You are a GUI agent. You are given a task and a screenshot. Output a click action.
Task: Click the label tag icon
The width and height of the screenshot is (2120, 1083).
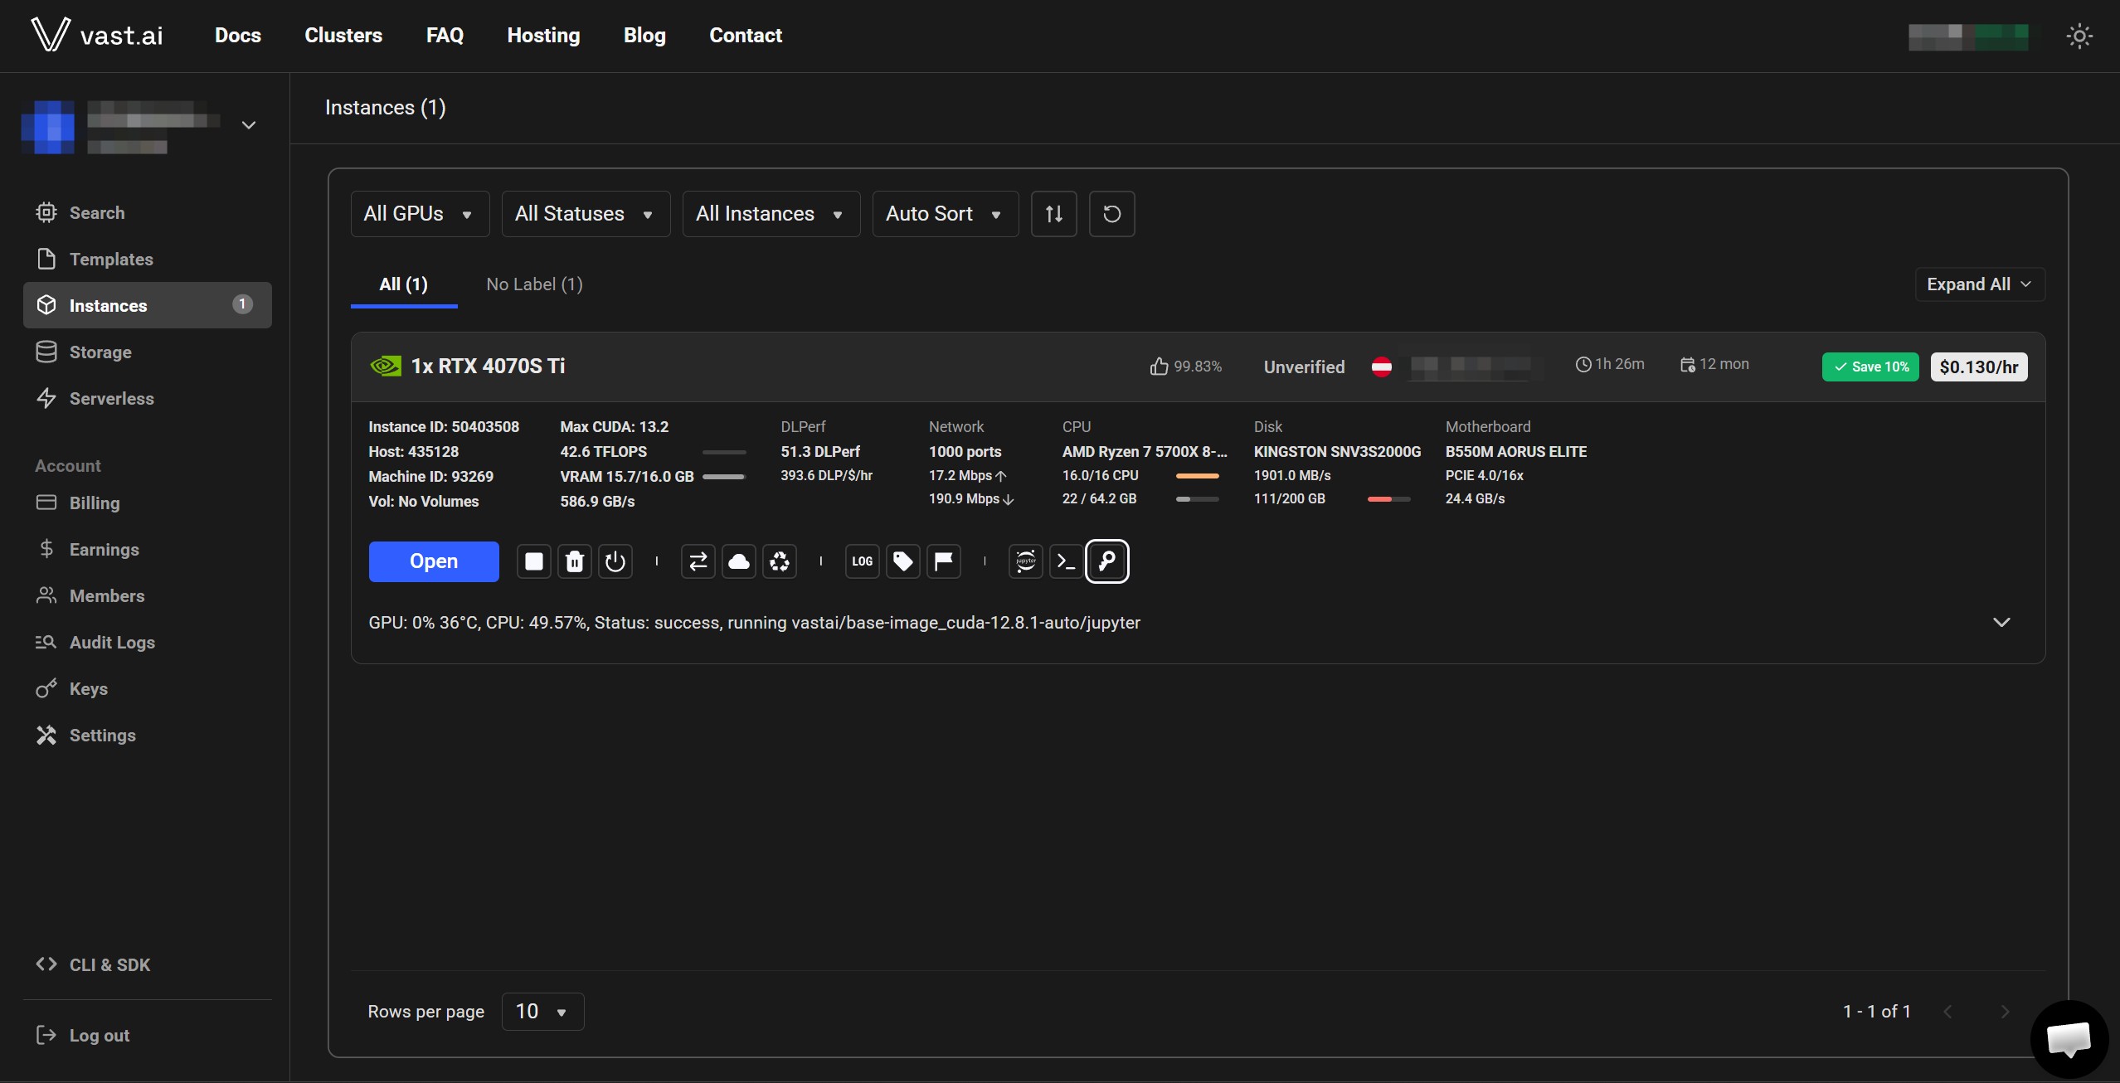[903, 561]
